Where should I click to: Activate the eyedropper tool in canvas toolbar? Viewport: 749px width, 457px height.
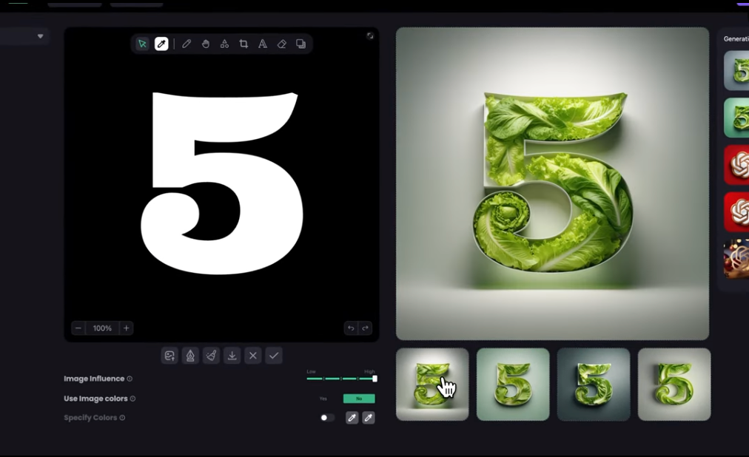tap(161, 44)
